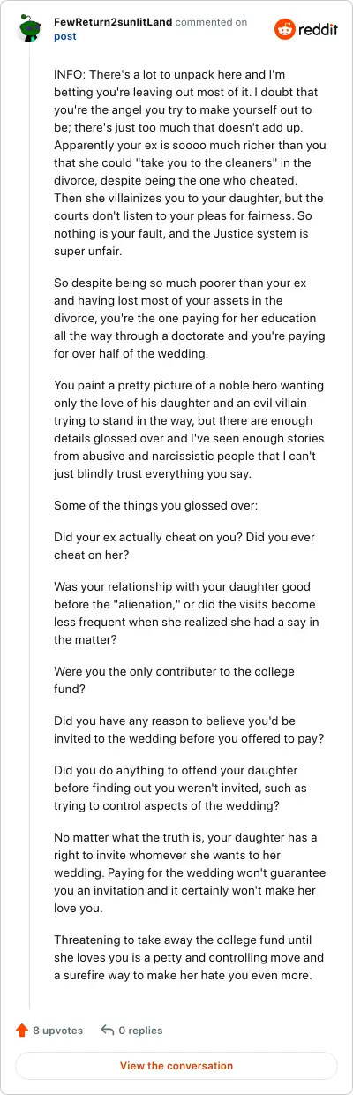The height and width of the screenshot is (1095, 353).
Task: Open the "0 replies" label
Action: pyautogui.click(x=140, y=1030)
